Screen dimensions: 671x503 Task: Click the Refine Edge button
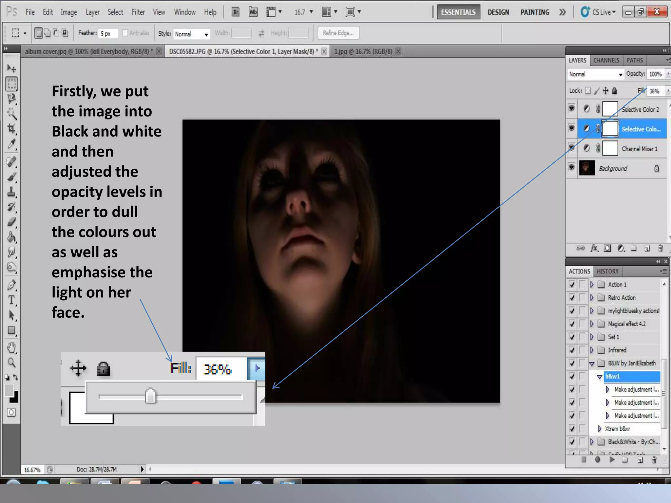coord(338,33)
